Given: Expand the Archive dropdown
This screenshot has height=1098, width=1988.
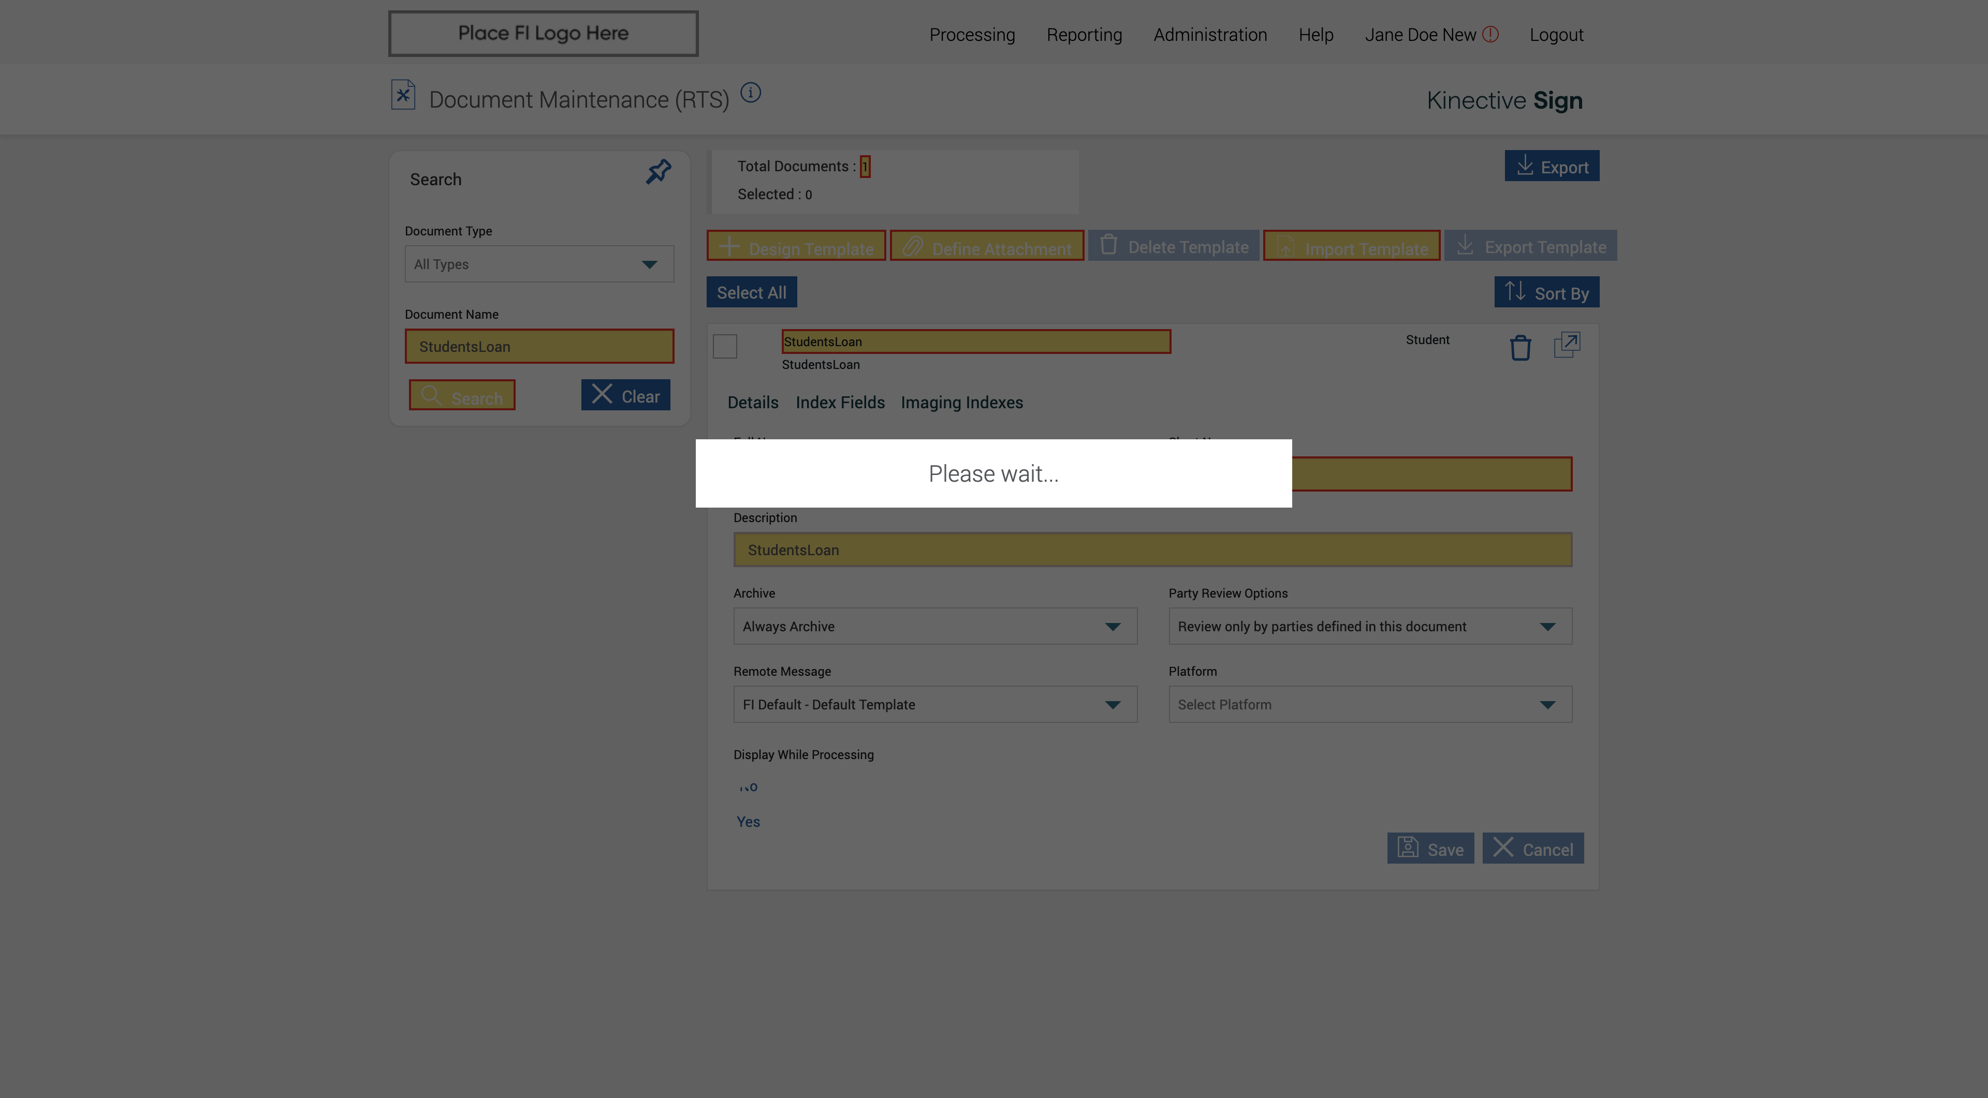Looking at the screenshot, I should pos(934,627).
